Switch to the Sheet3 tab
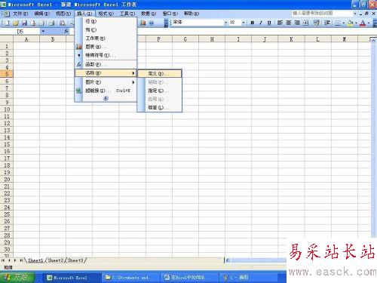The image size is (377, 283). coord(75,260)
